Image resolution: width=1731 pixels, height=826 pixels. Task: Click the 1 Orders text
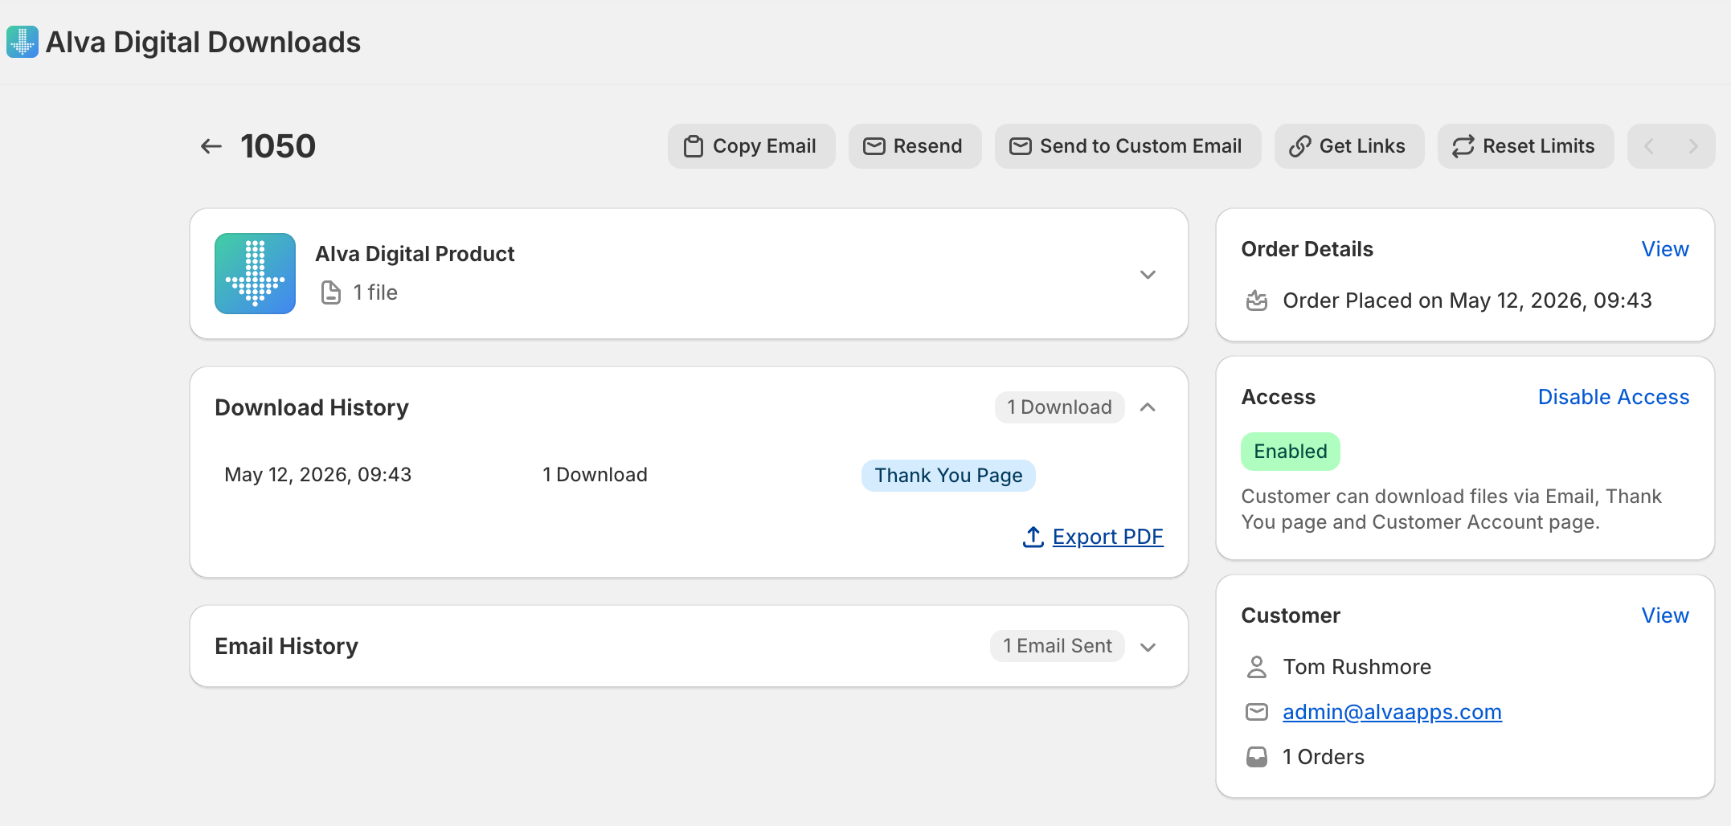pyautogui.click(x=1323, y=757)
